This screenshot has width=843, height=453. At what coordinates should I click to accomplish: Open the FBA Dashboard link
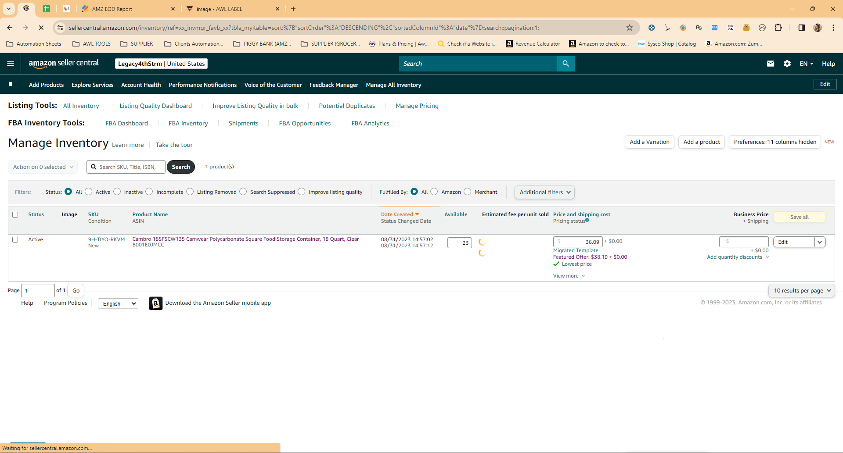[126, 123]
